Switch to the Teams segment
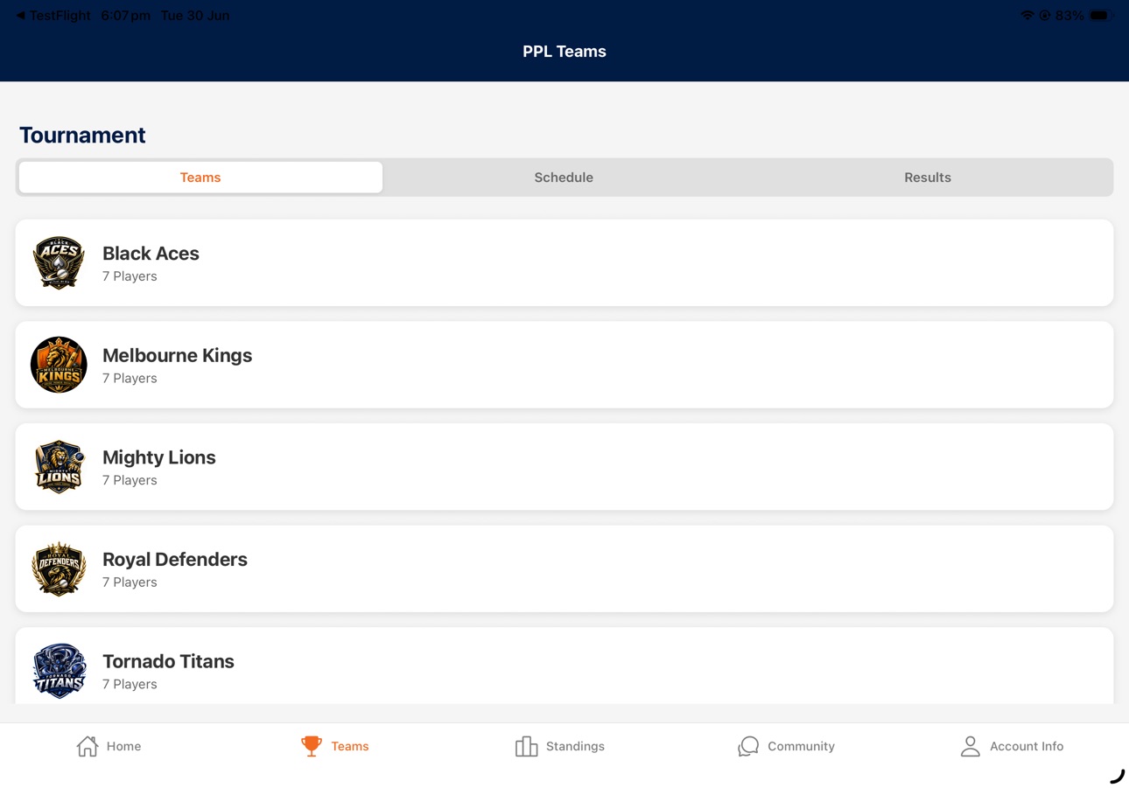Image resolution: width=1129 pixels, height=788 pixels. [200, 178]
